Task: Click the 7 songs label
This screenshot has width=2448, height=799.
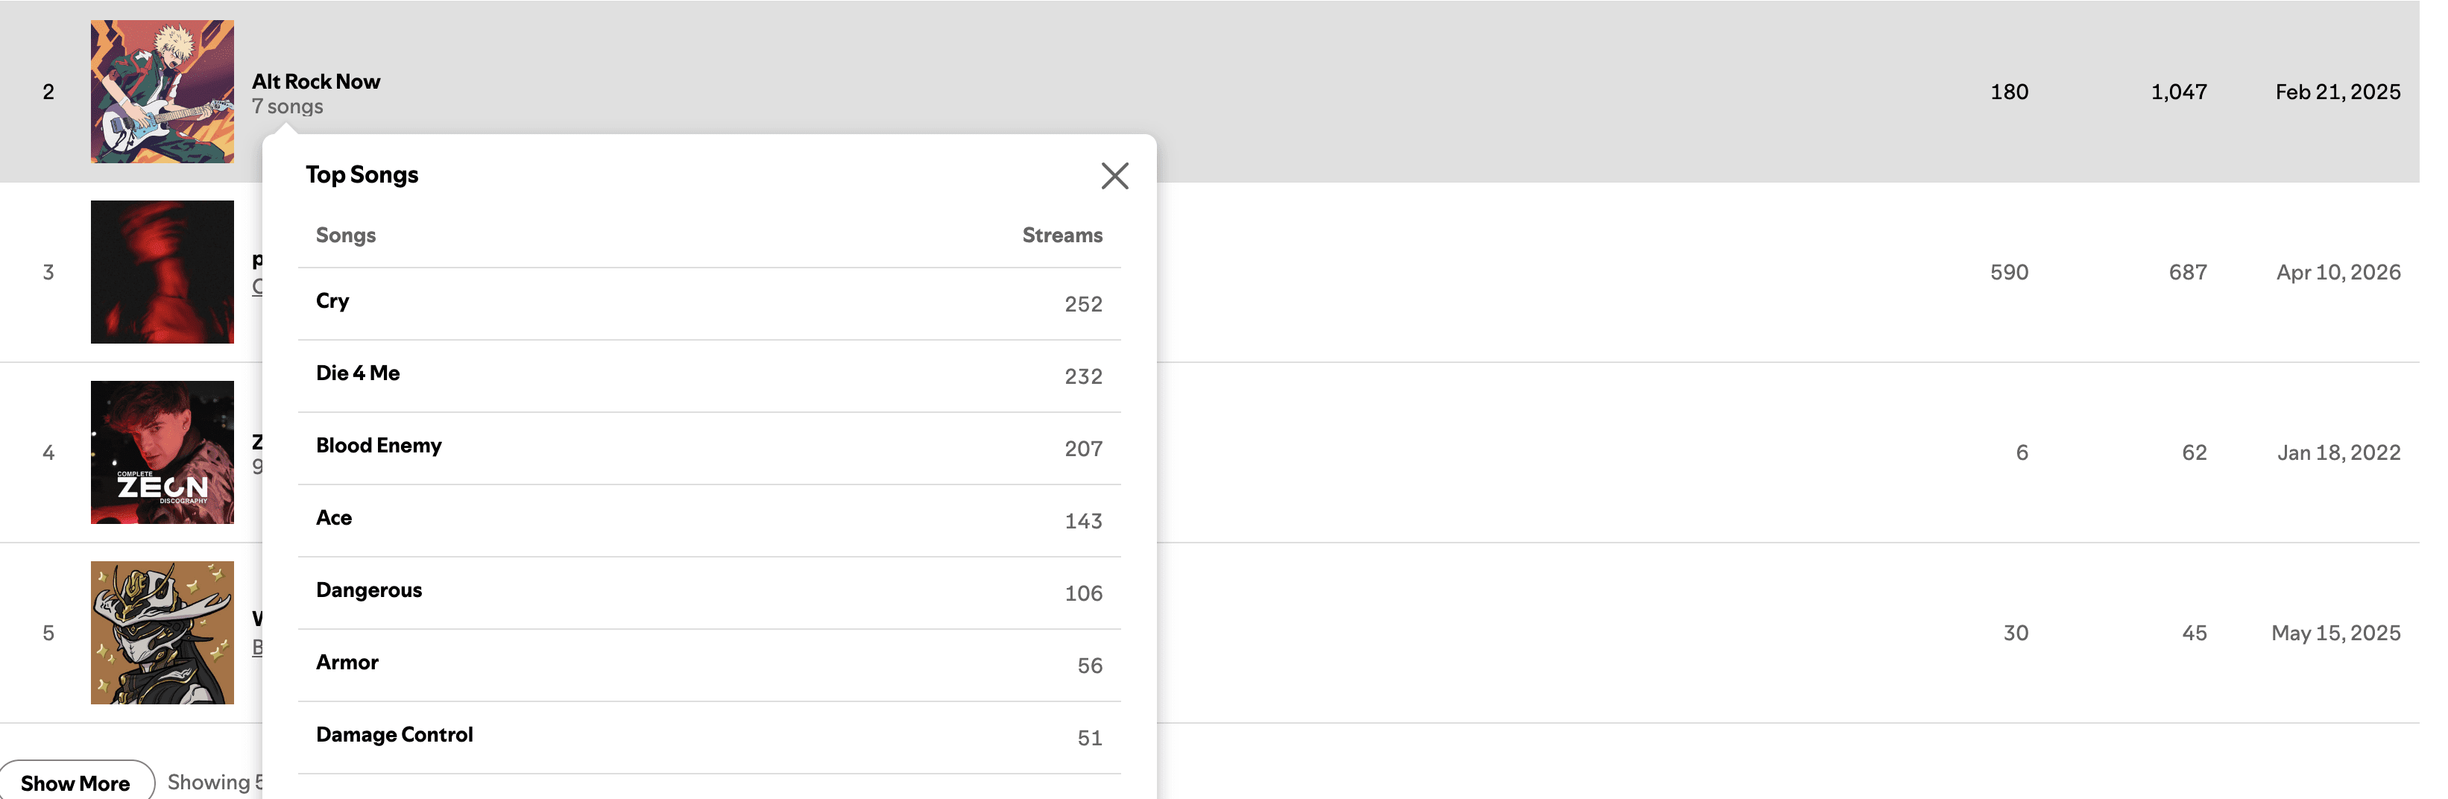Action: 287,107
